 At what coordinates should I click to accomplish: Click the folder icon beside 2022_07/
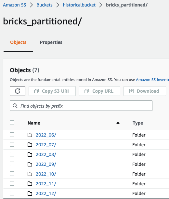point(30,145)
